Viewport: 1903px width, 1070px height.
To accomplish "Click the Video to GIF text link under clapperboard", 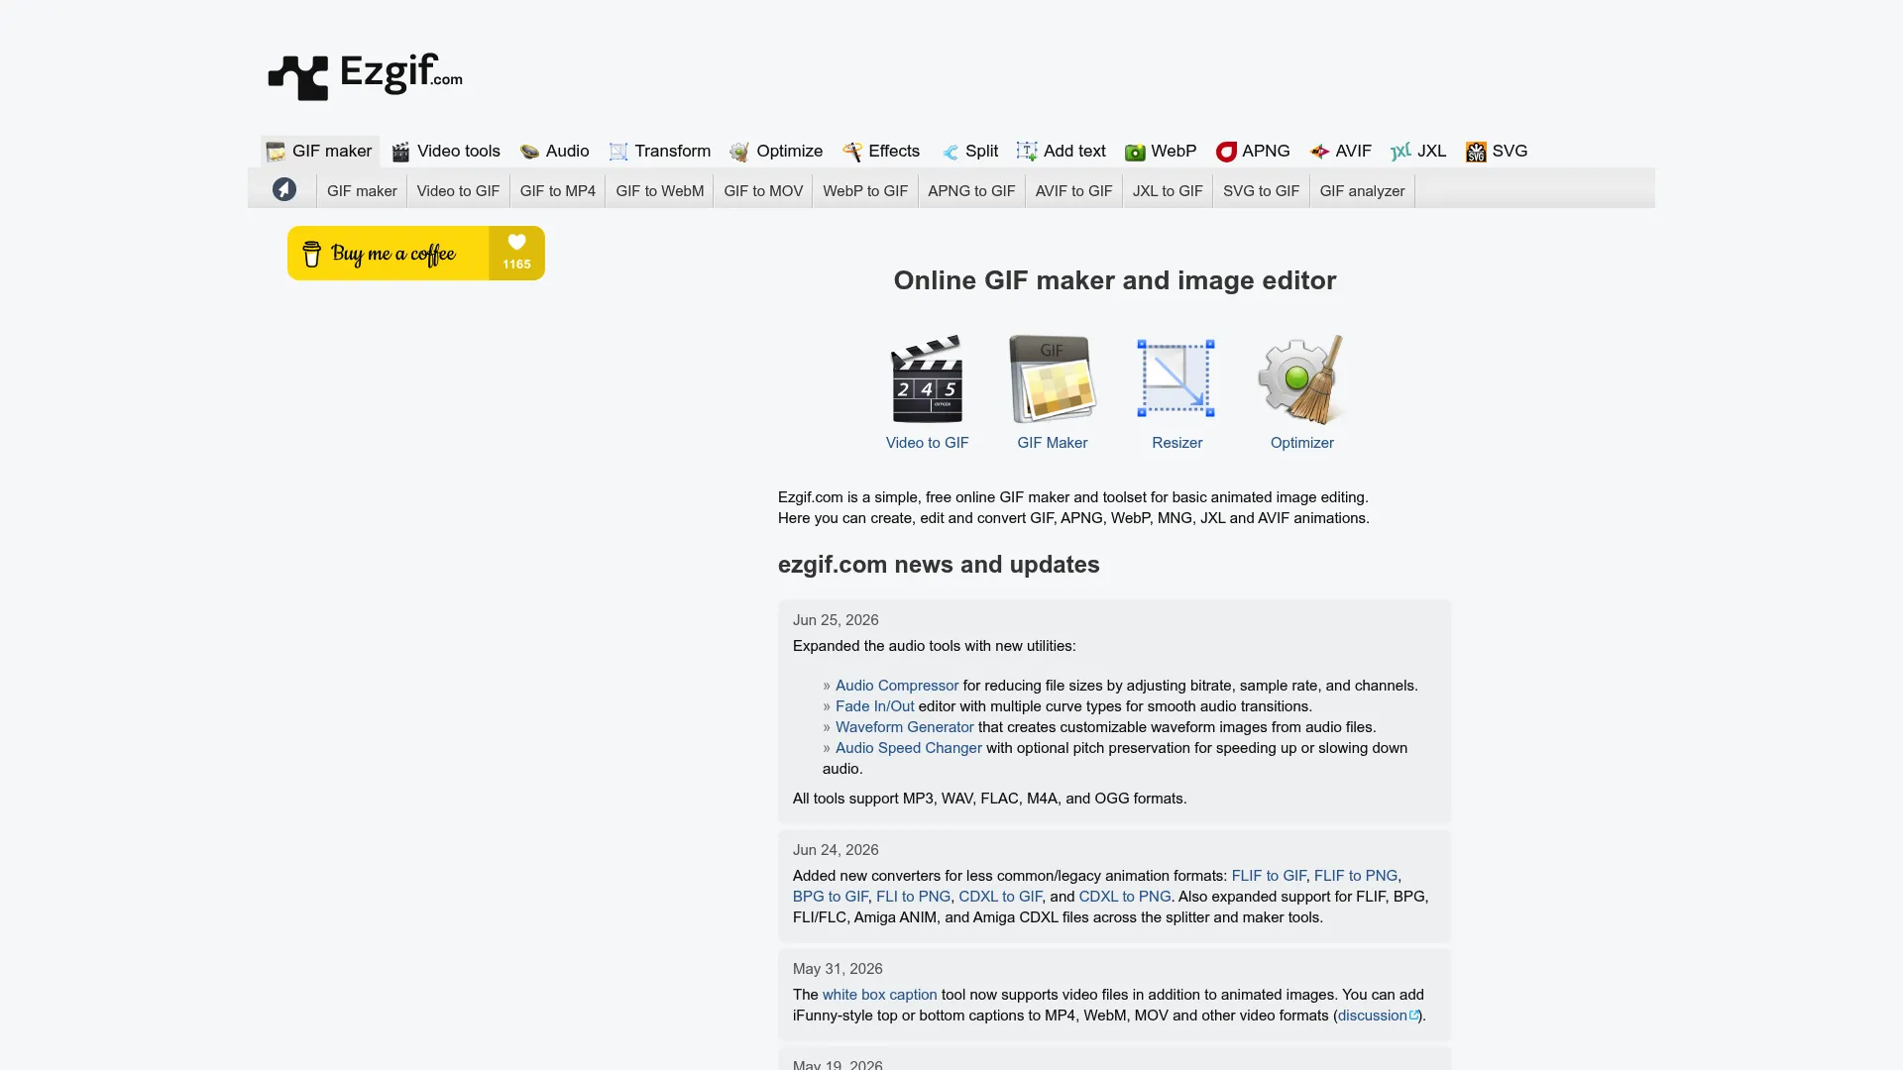I will pos(927,443).
